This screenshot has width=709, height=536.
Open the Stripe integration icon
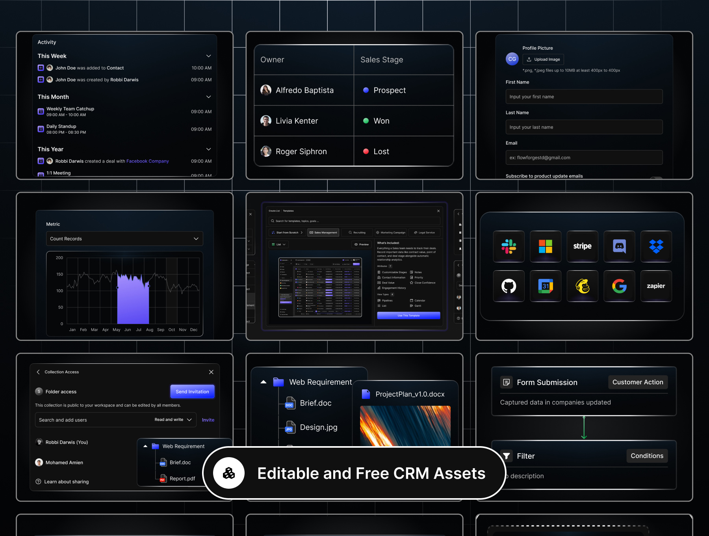[582, 247]
